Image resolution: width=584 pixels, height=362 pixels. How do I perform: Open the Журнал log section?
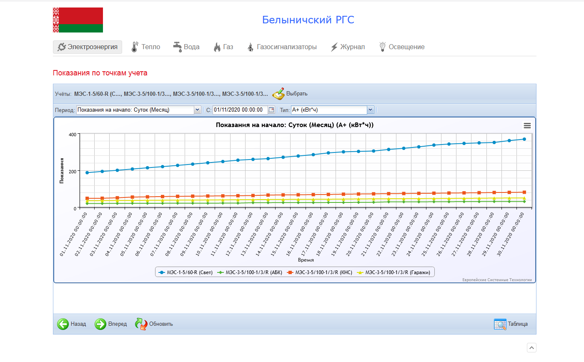coord(348,47)
